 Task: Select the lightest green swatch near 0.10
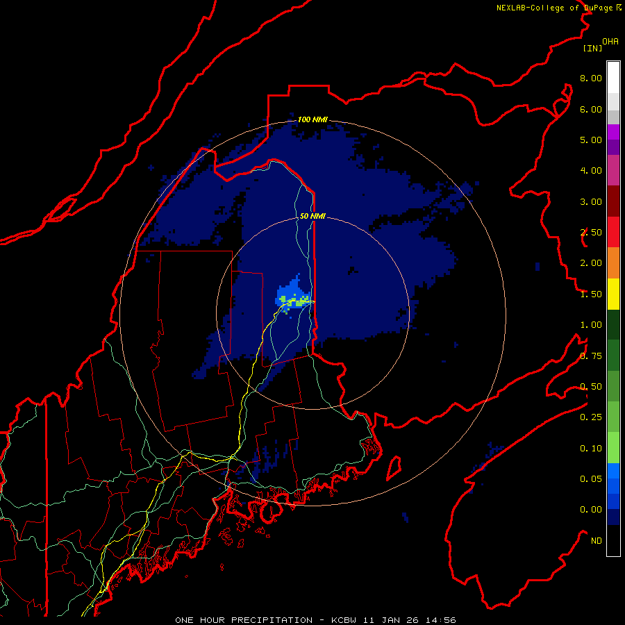(613, 448)
